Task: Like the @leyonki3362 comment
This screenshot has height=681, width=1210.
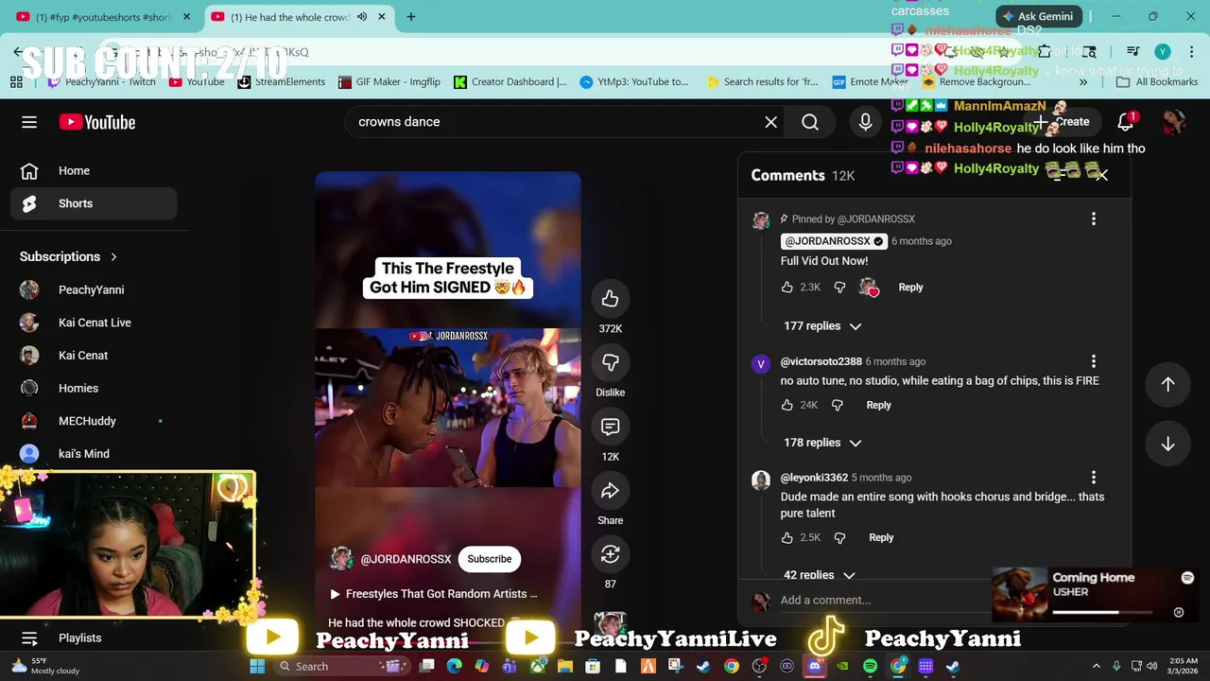Action: [787, 537]
